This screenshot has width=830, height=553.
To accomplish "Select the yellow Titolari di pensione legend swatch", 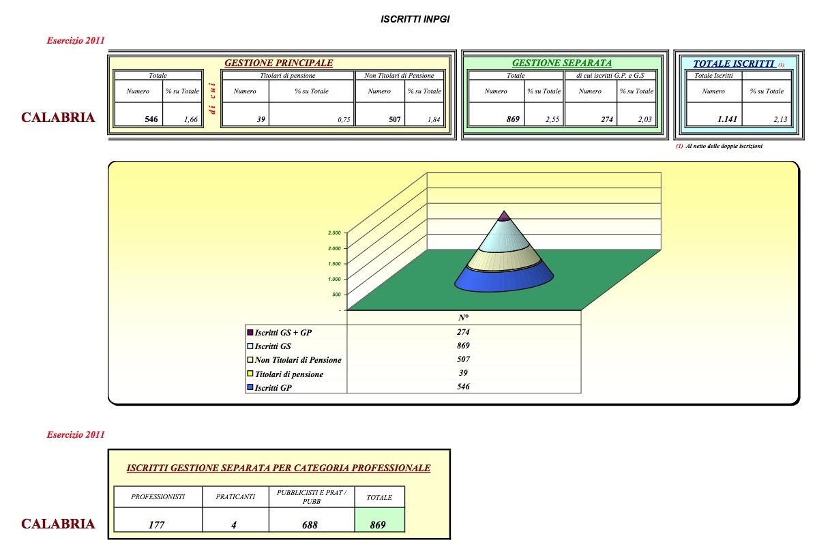I will [250, 374].
